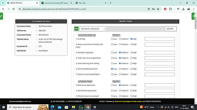This screenshot has height=110, width=197.
Task: Click ENG language indicator
Action: [176, 107]
